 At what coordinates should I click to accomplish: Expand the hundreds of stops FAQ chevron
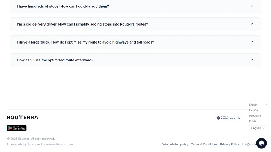[252, 6]
